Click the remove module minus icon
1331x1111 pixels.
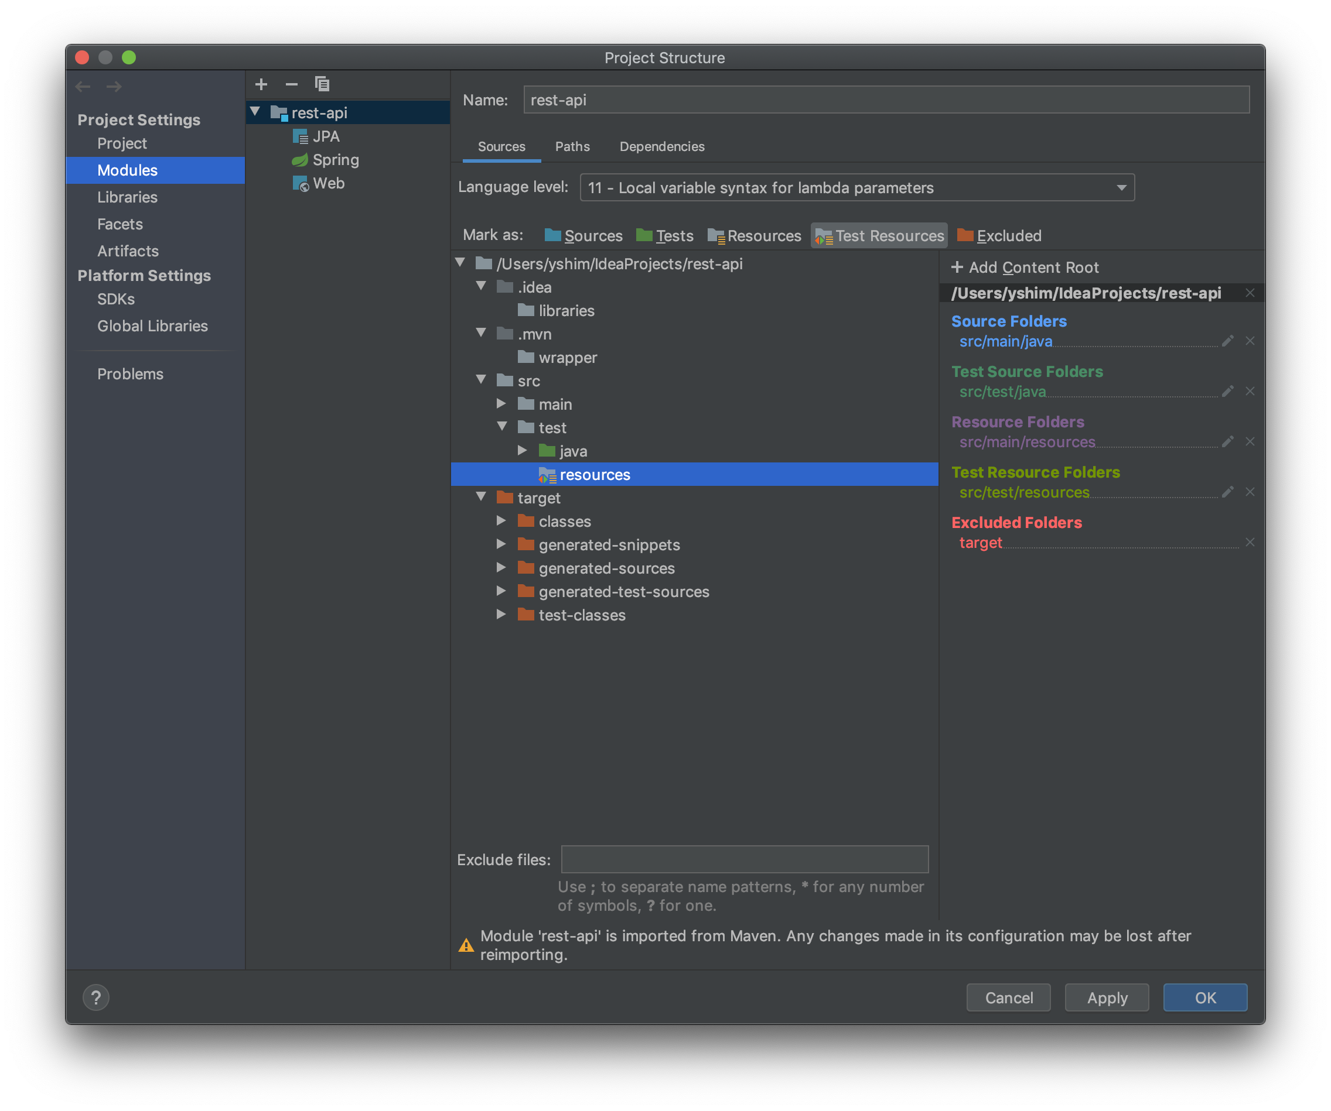[292, 84]
